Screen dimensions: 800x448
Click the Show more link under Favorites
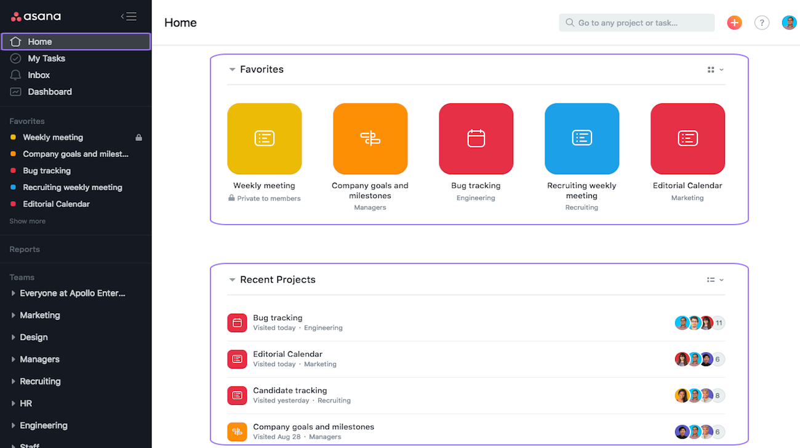[x=27, y=220]
